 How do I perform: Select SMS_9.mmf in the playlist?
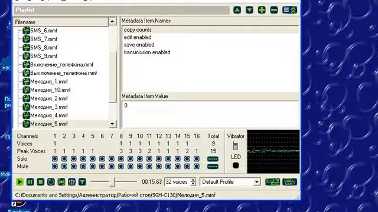[x=44, y=56]
